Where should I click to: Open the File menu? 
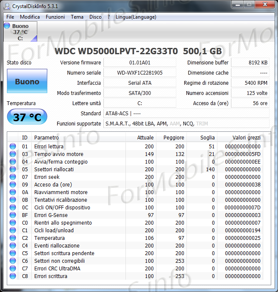click(10, 17)
